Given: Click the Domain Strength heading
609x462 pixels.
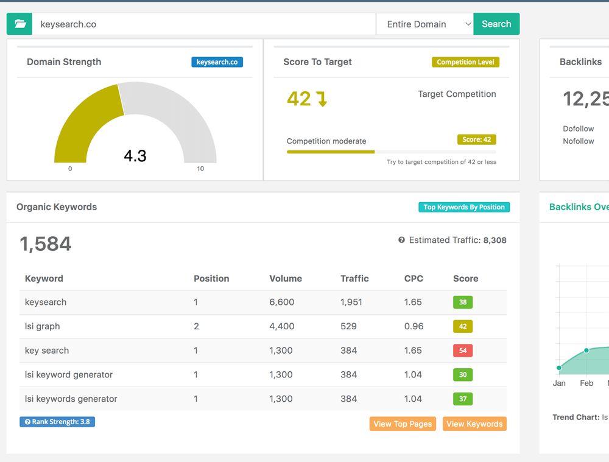Looking at the screenshot, I should point(64,61).
